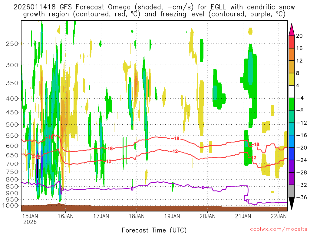Image resolution: width=310 pixels, height=233 pixels.
Task: Click the 600 pressure level label
Action: point(12,146)
